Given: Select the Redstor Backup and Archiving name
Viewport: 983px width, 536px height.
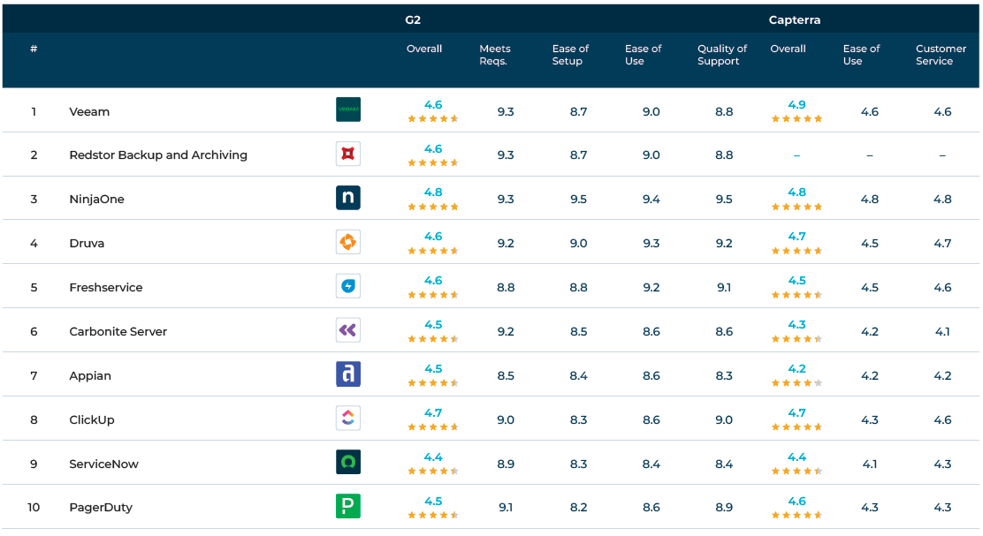Looking at the screenshot, I should coord(158,155).
